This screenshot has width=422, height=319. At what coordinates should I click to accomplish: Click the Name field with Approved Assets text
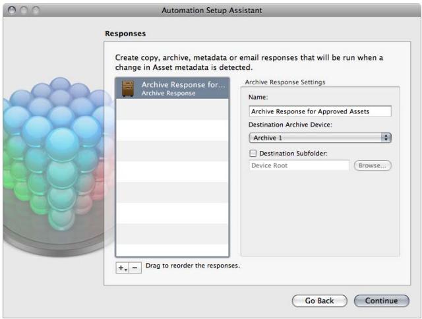pyautogui.click(x=320, y=111)
